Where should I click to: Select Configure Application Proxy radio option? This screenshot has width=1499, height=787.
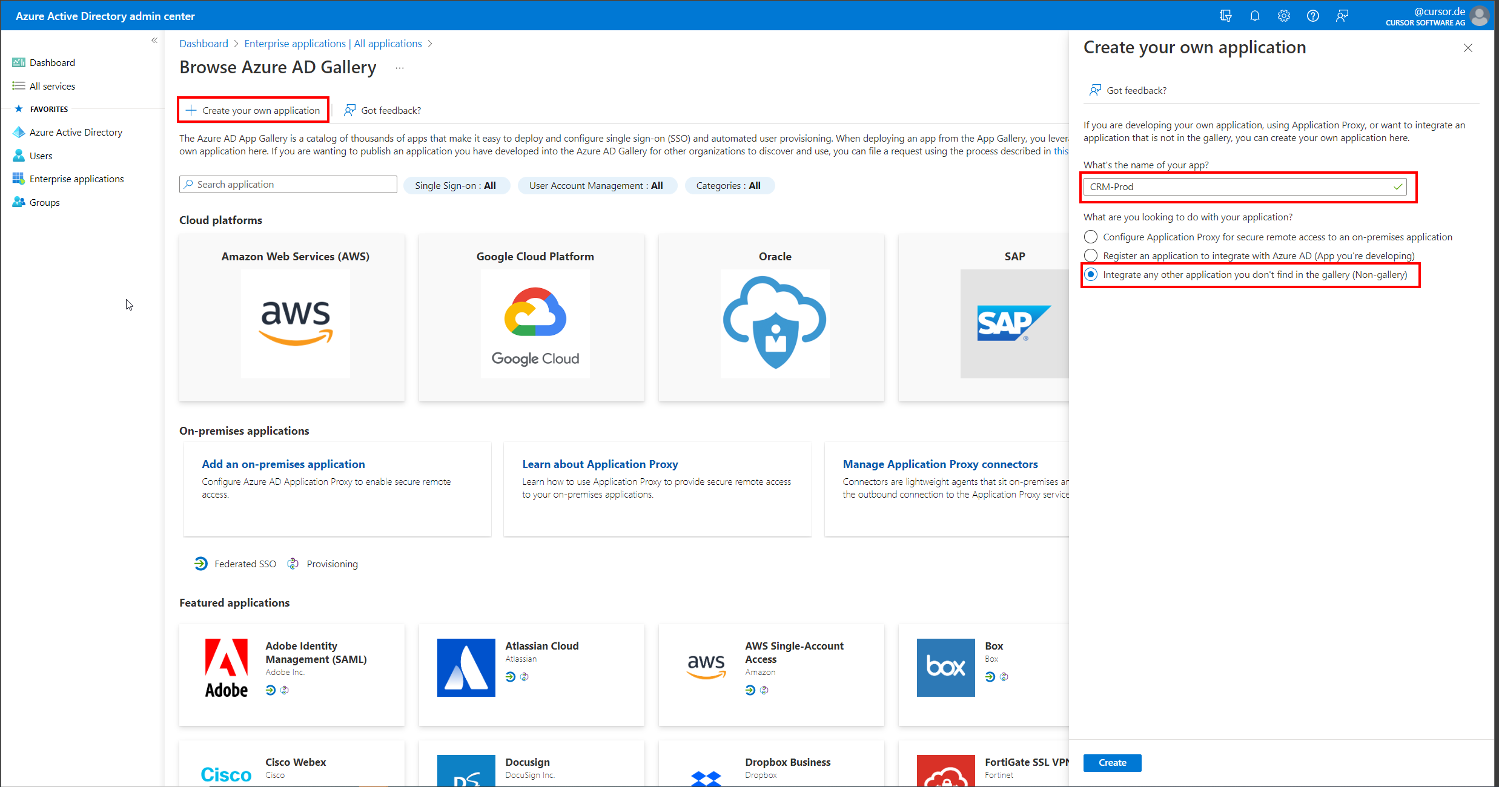tap(1091, 237)
